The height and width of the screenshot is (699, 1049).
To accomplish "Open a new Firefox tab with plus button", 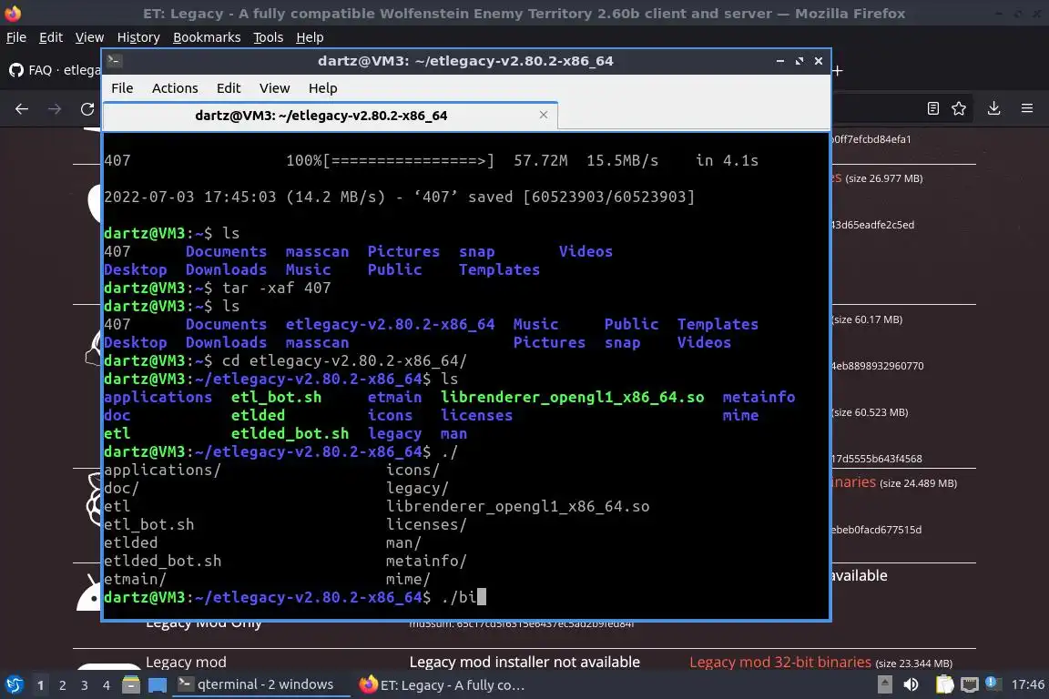I will coord(837,70).
